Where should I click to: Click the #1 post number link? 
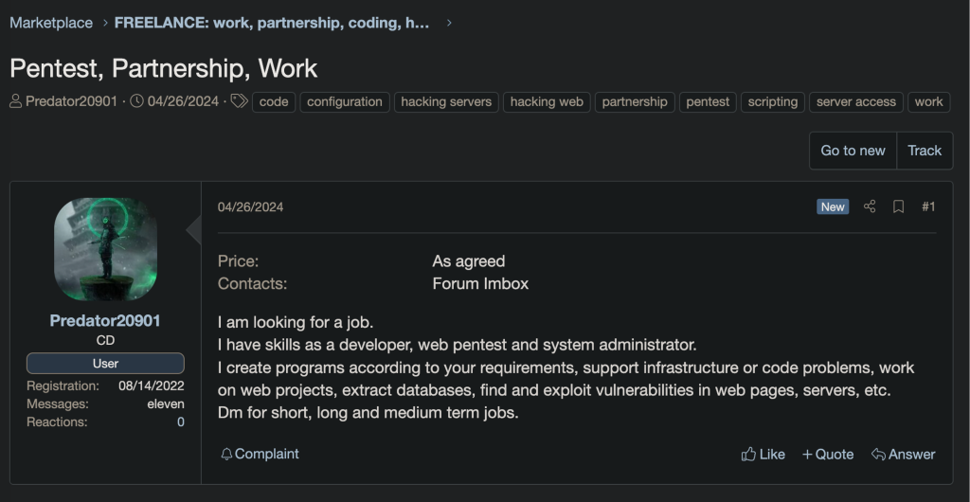coord(928,206)
